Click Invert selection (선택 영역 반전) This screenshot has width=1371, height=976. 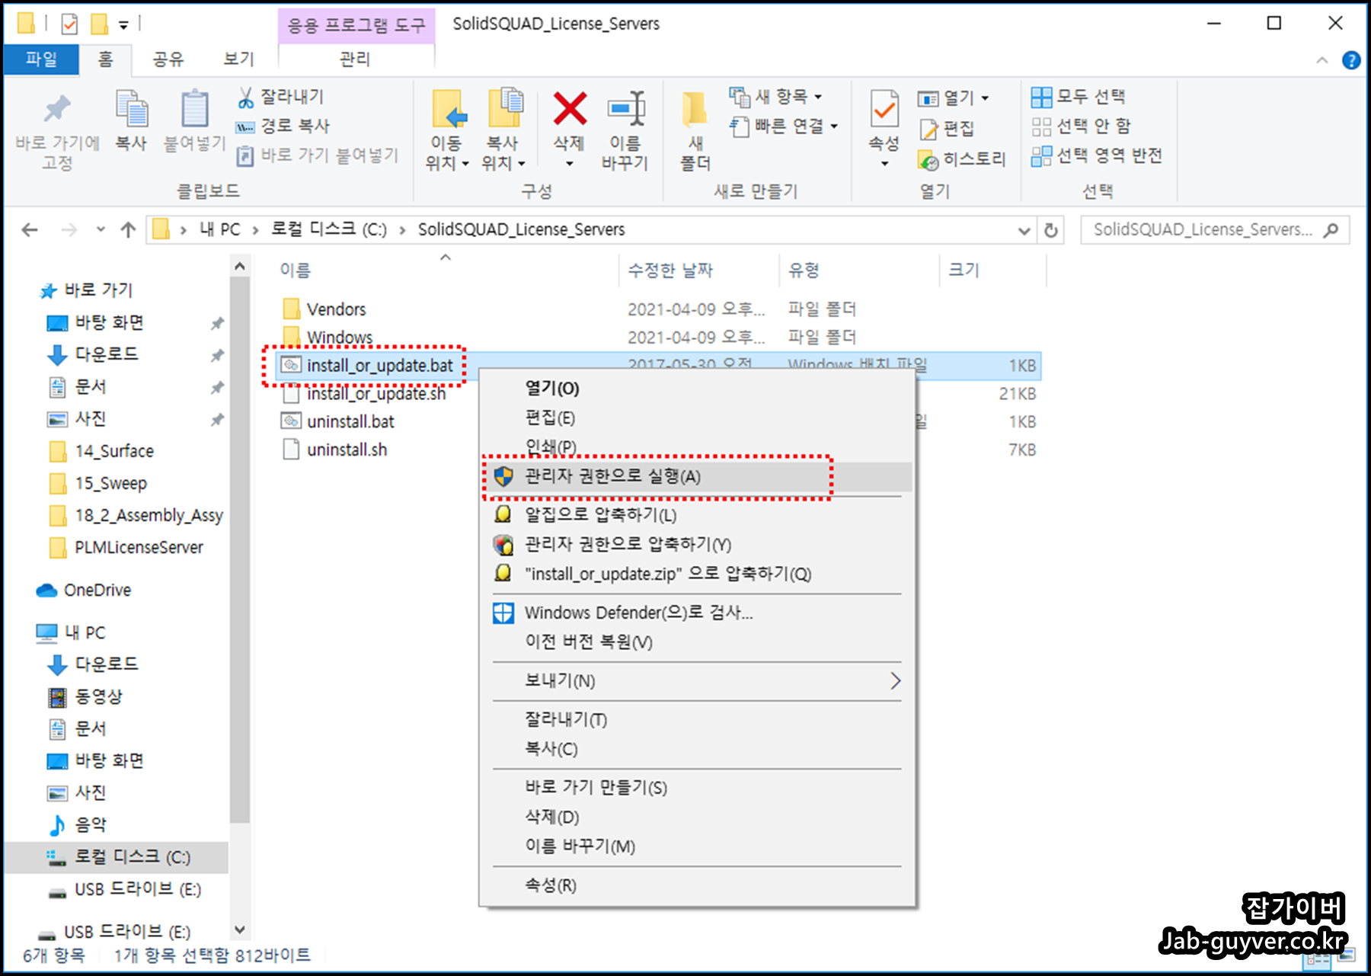(1097, 155)
